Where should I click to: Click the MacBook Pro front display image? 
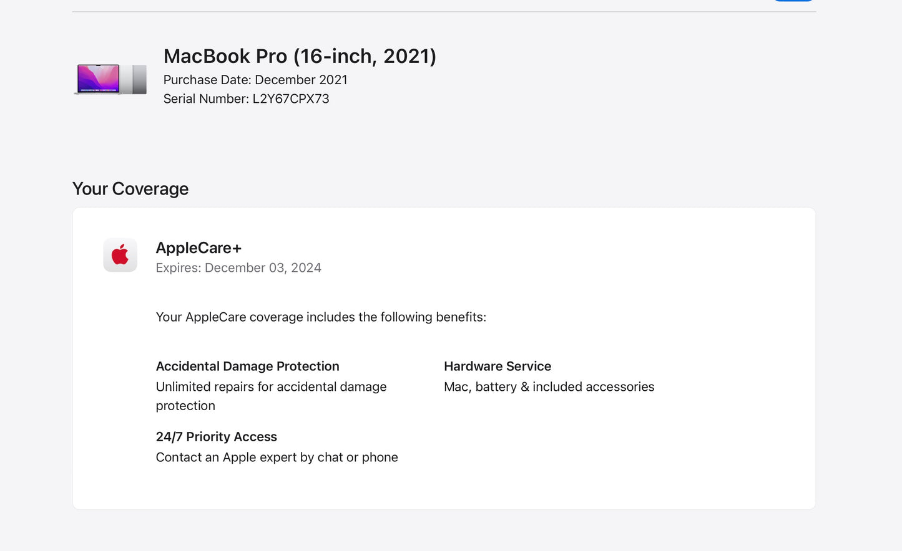pyautogui.click(x=98, y=79)
